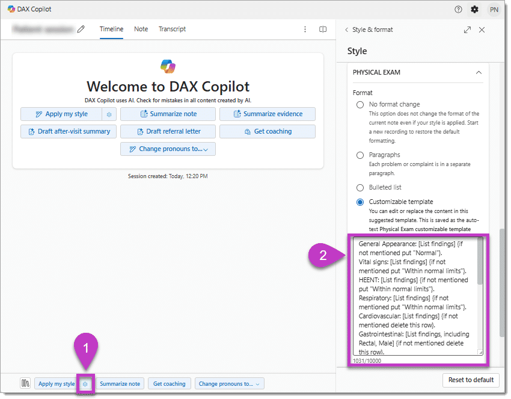Click the split view icon near the tabs

point(323,29)
